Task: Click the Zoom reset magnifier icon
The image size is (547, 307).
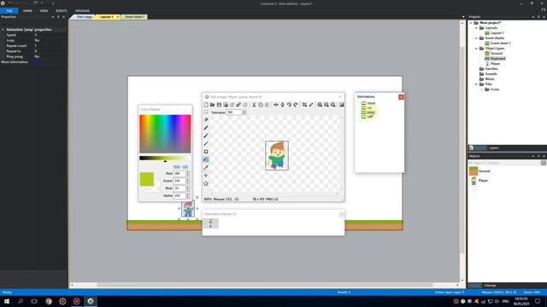Action: (333, 105)
